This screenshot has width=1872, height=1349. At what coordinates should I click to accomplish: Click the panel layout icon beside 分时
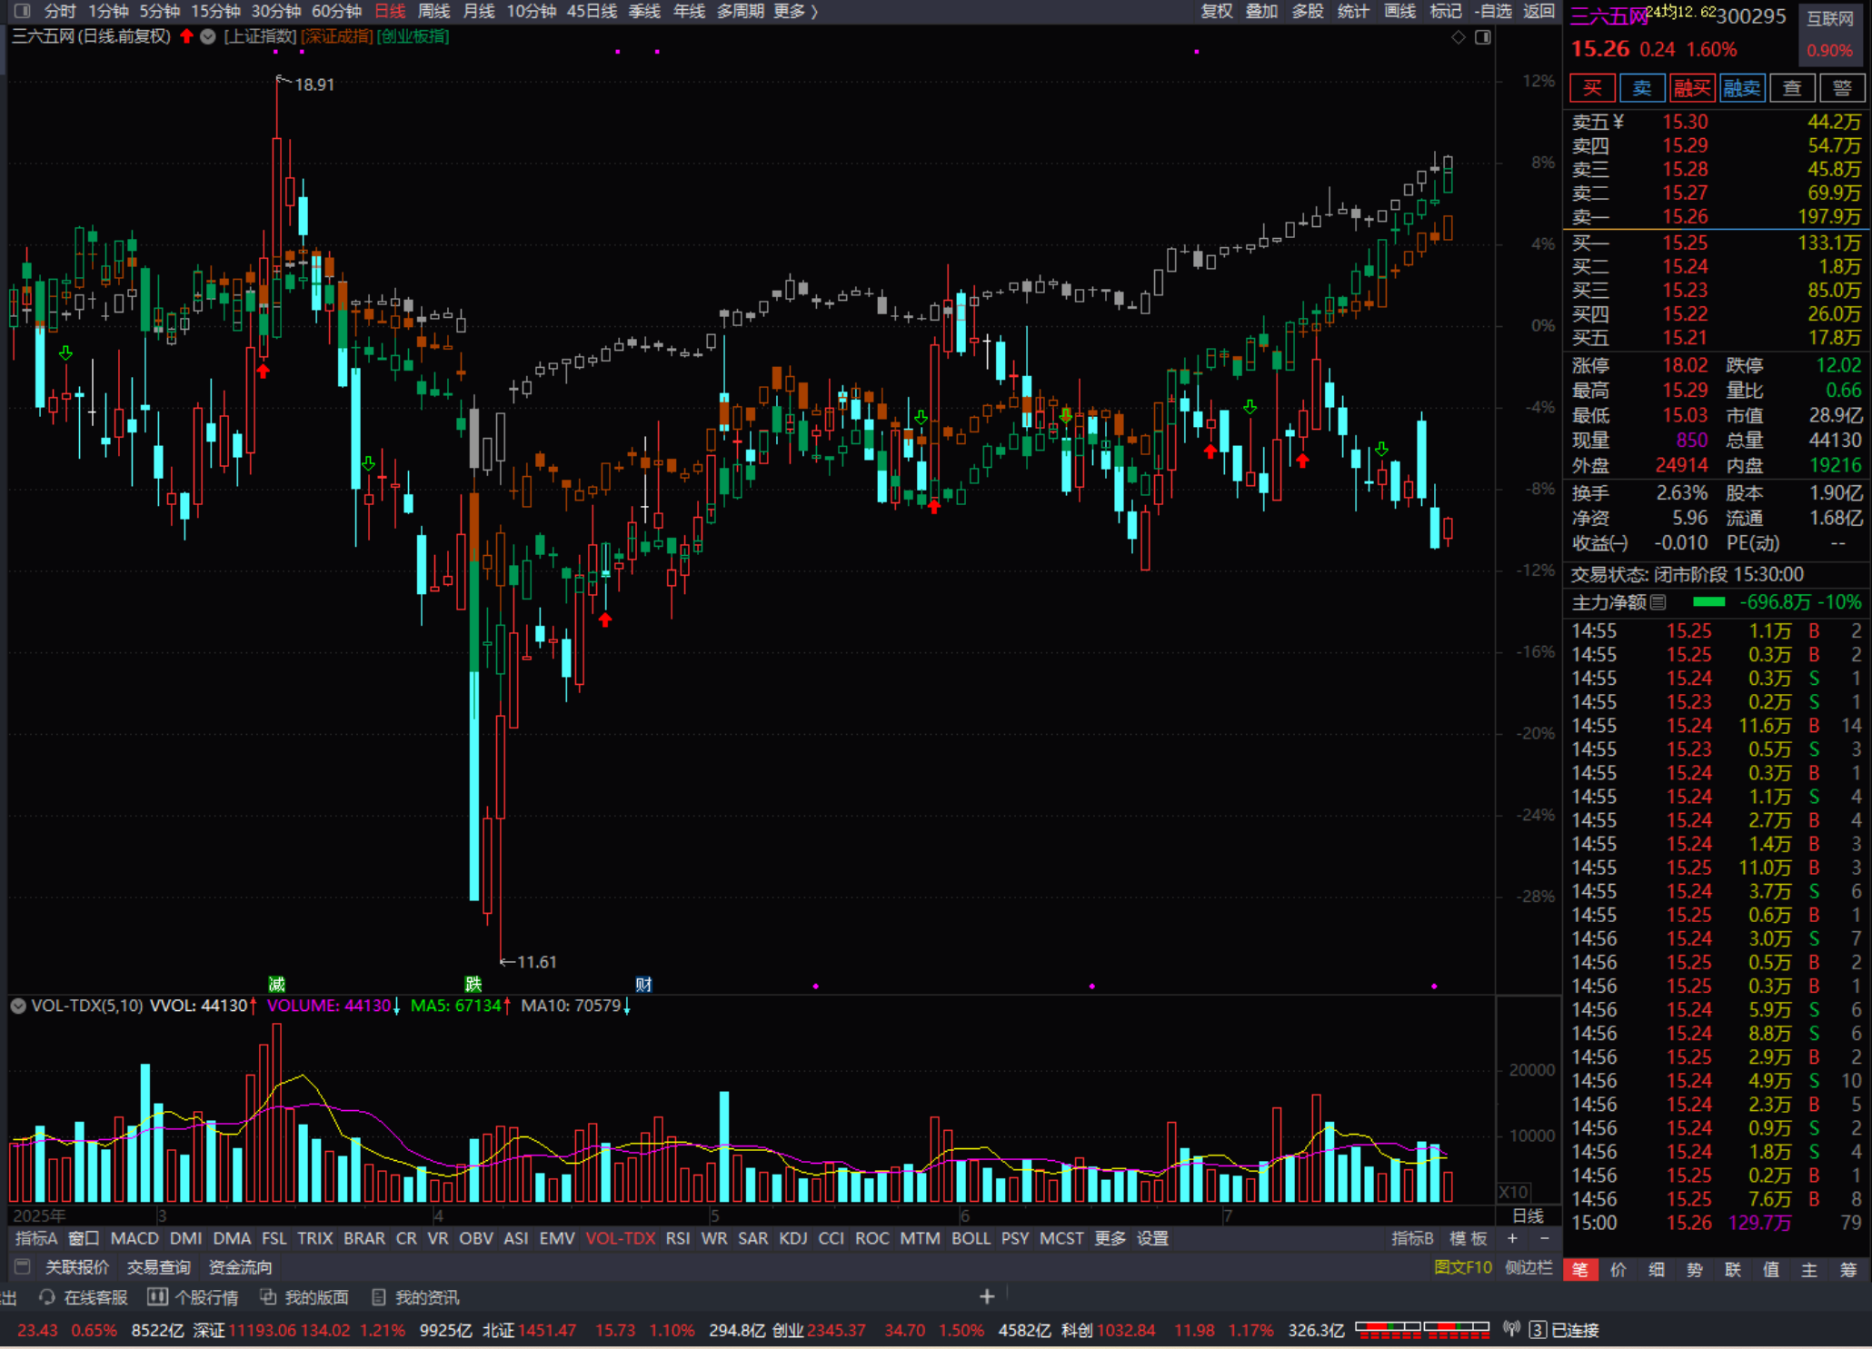coord(22,11)
